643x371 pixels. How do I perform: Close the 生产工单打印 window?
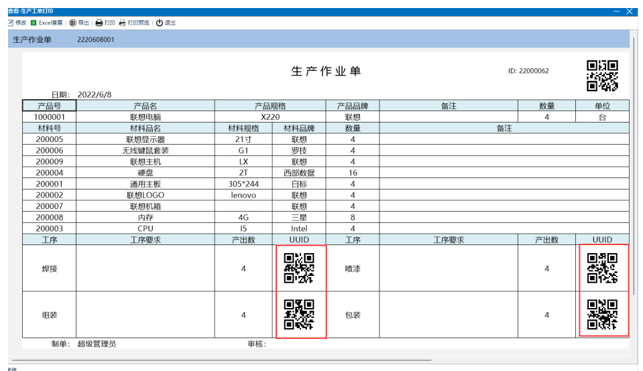click(x=630, y=11)
